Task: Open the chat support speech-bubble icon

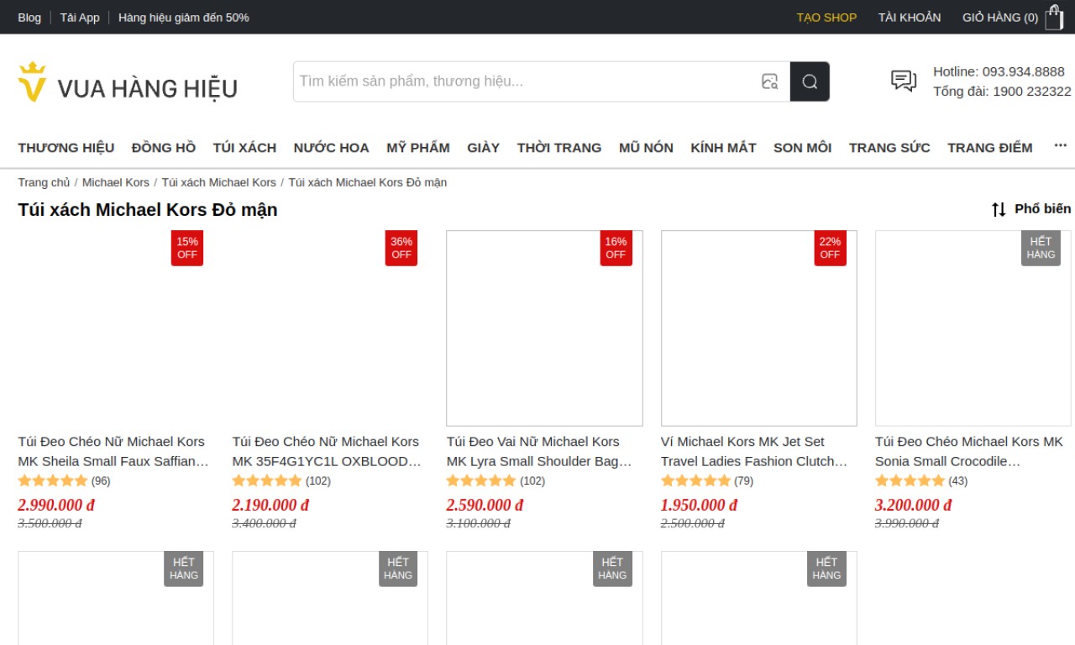Action: click(x=904, y=81)
